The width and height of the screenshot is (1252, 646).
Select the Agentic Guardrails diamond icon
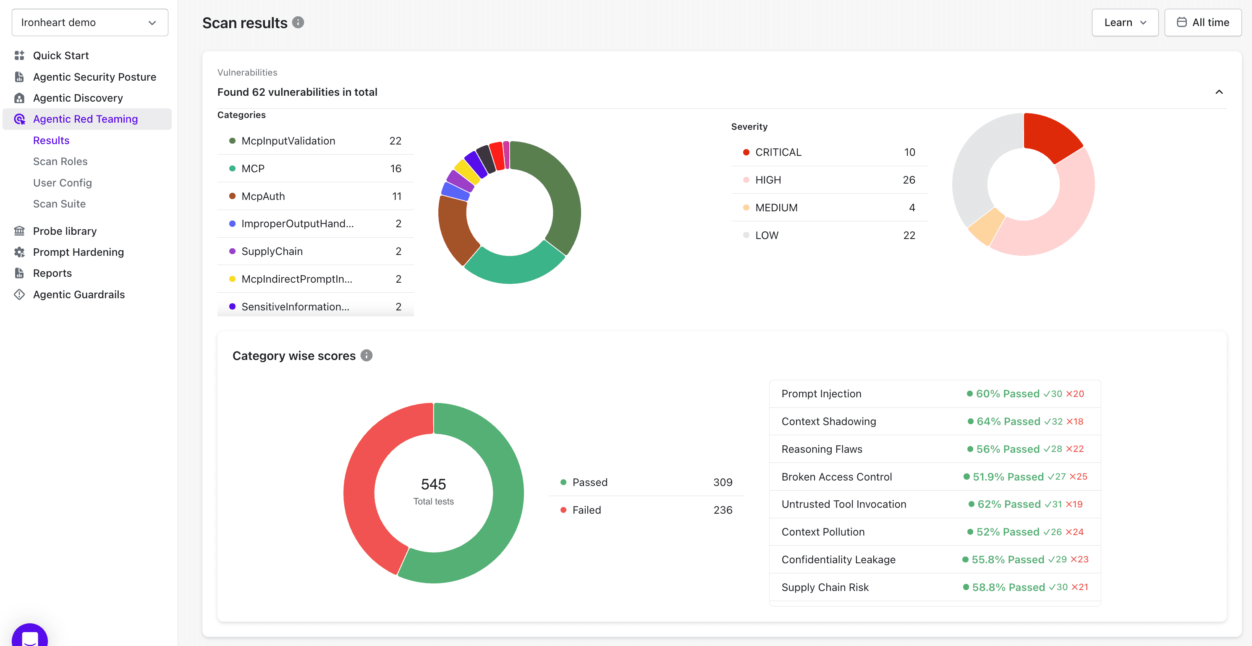point(19,294)
